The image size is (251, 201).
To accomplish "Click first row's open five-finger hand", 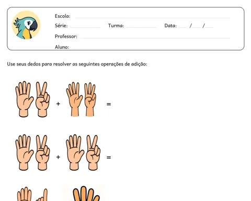I will point(24,99).
